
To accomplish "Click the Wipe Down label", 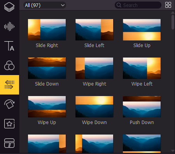I will point(94,122).
